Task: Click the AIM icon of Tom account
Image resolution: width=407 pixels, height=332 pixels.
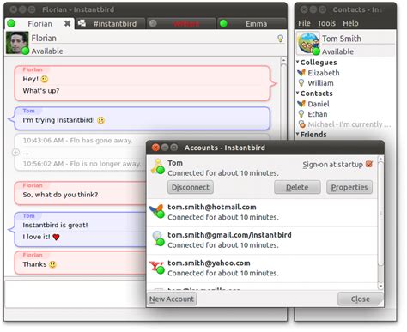Action: (157, 166)
